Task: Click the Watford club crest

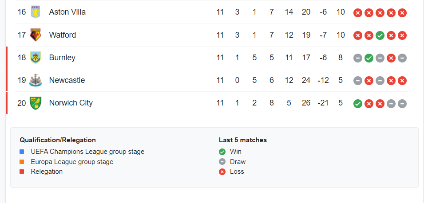Action: pyautogui.click(x=36, y=35)
